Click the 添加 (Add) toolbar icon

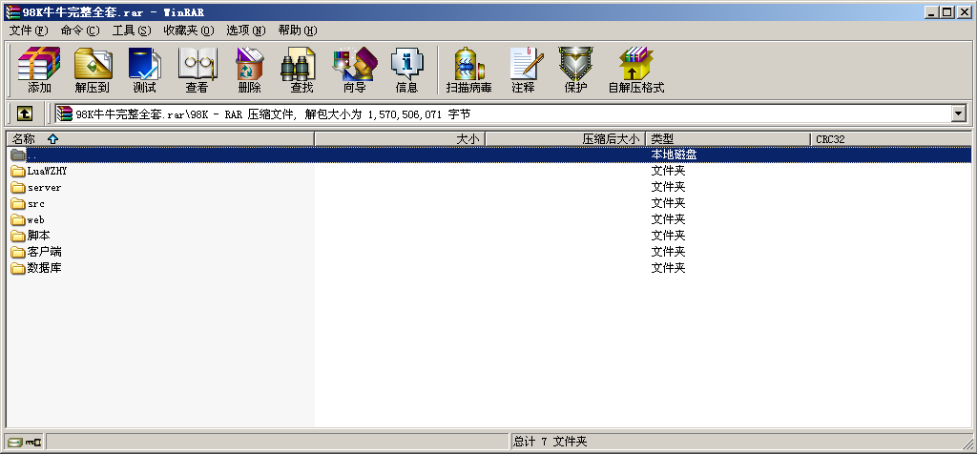[39, 71]
